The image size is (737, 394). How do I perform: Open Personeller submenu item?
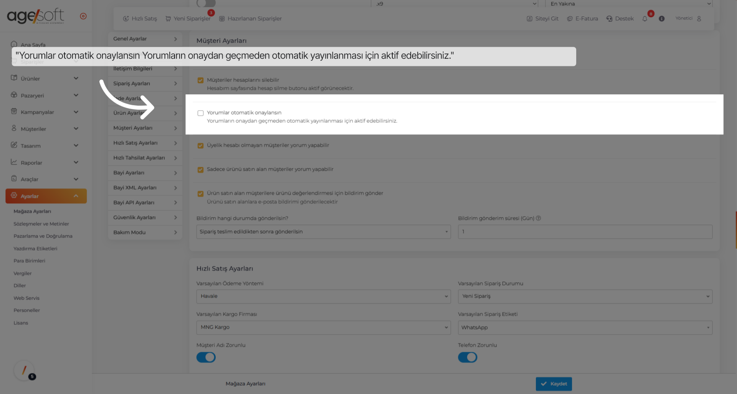[x=26, y=310]
